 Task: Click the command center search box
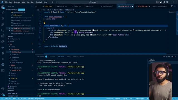(92, 2)
